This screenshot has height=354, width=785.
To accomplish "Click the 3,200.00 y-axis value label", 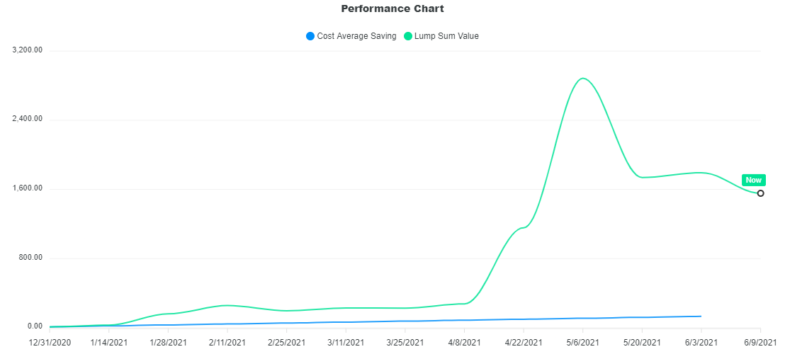I will click(27, 50).
